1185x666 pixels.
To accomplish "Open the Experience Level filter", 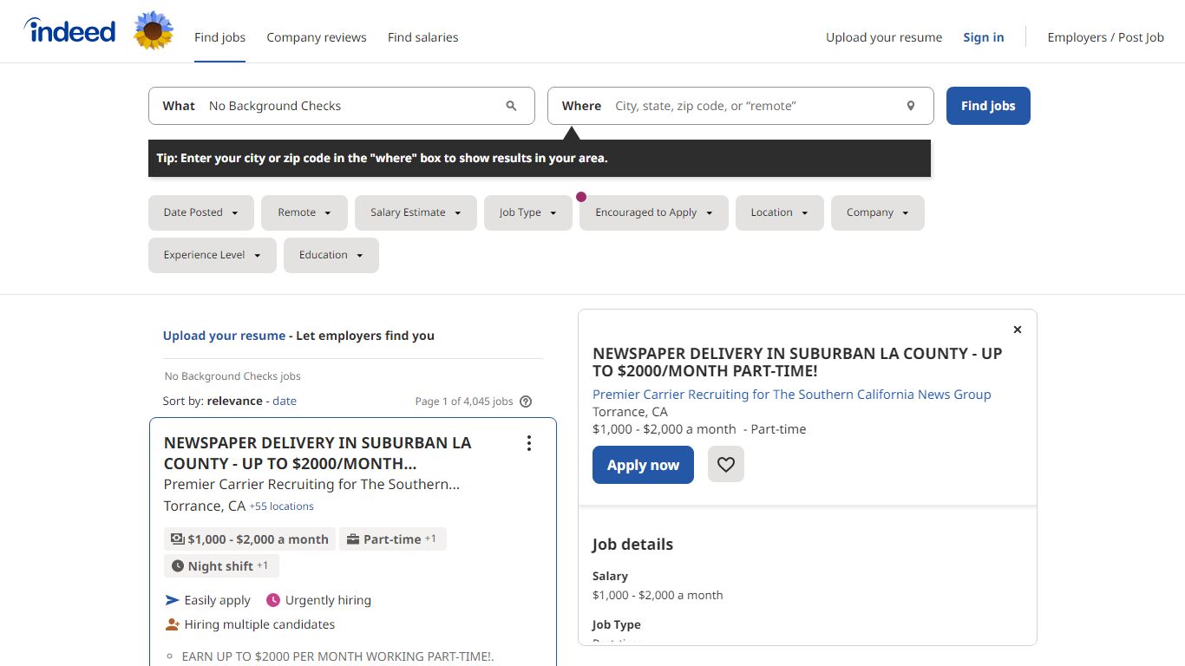I will click(213, 255).
